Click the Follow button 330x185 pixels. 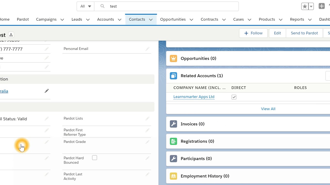coord(253,33)
